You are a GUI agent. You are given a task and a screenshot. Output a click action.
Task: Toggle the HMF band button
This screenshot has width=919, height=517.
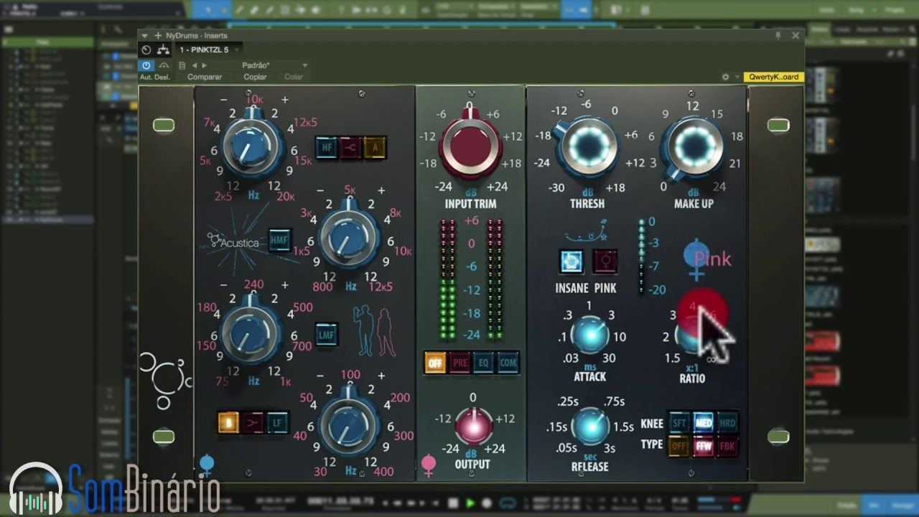pos(280,241)
